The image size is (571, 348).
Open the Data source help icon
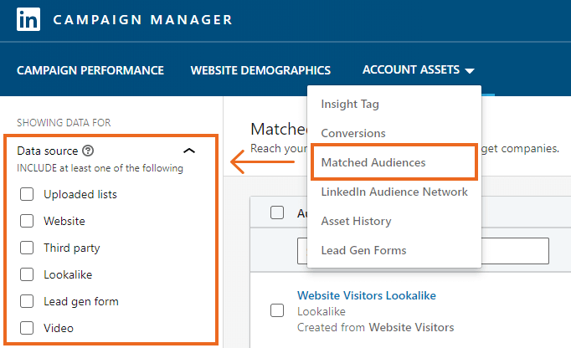[x=88, y=151]
